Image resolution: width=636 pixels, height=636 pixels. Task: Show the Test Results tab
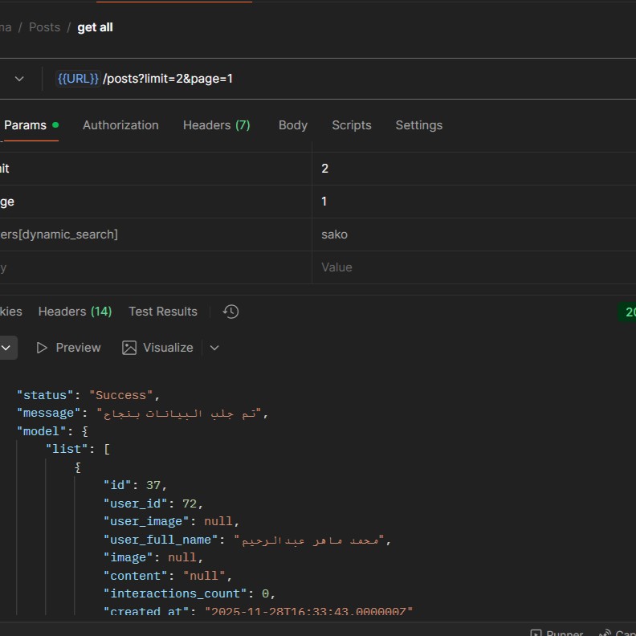click(x=162, y=312)
